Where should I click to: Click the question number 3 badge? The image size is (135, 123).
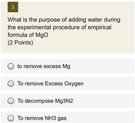click(13, 7)
